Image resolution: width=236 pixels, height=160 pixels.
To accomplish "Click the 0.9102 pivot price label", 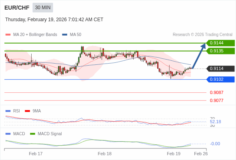I will click(x=220, y=79).
